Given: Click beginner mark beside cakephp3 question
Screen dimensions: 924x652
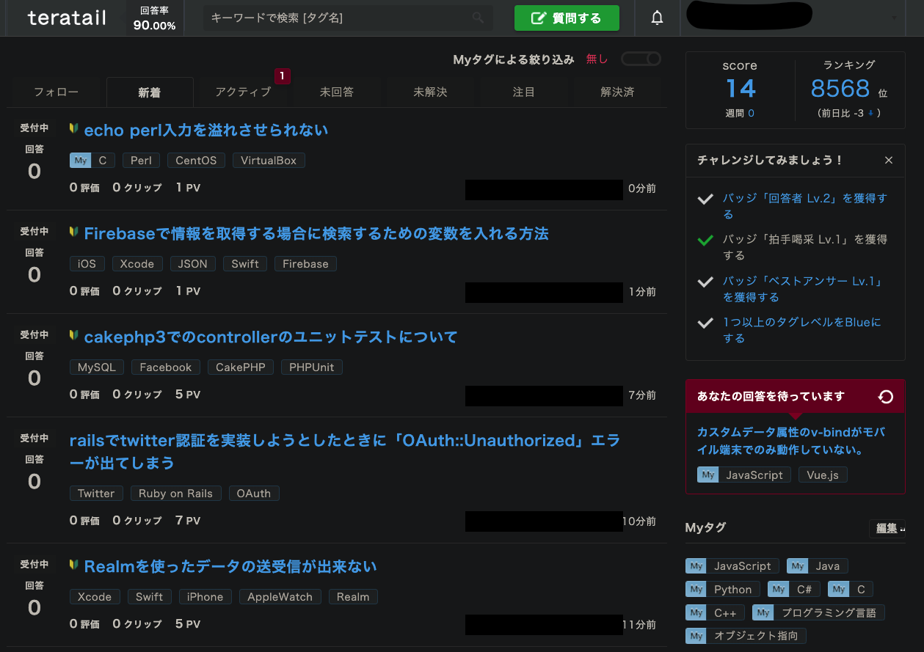Looking at the screenshot, I should pyautogui.click(x=74, y=335).
